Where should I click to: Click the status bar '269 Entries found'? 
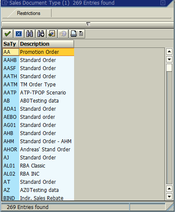tap(28, 207)
